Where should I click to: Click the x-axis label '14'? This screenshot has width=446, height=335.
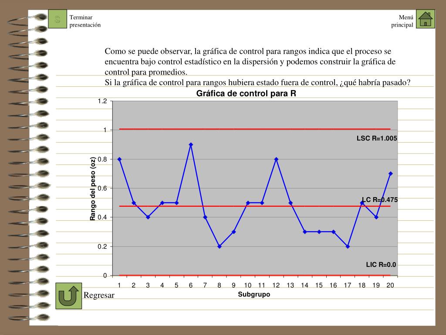304,285
